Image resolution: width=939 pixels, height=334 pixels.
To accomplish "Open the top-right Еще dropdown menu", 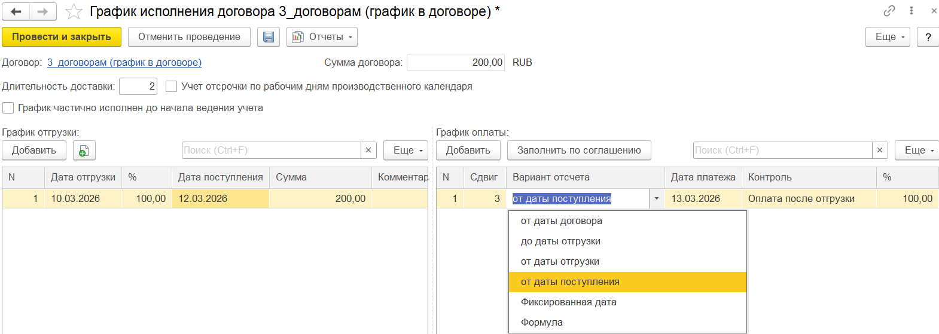I will pos(888,37).
